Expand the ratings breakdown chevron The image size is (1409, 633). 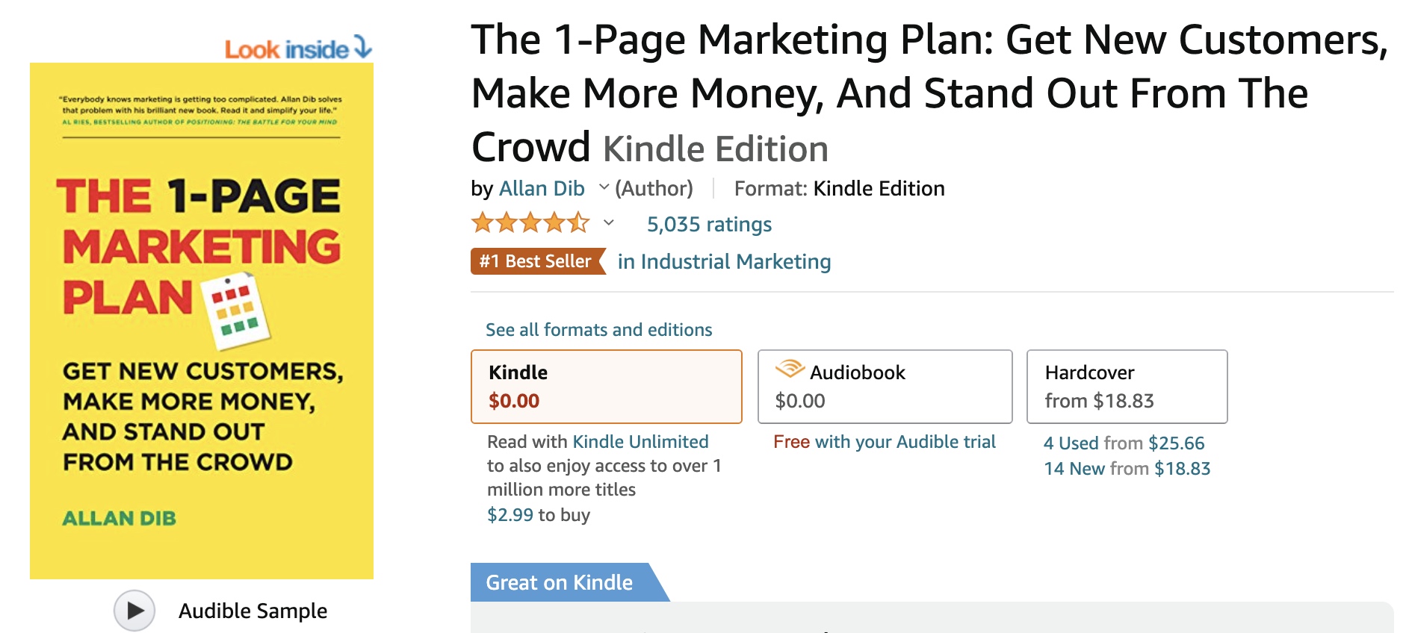click(609, 222)
